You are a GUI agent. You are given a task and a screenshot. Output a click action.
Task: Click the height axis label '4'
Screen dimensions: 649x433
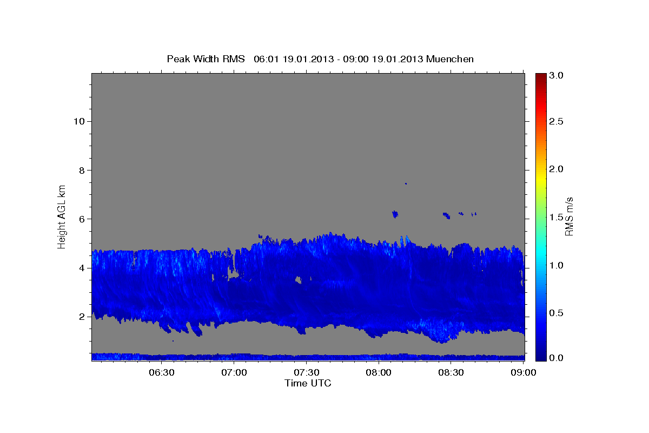tap(81, 268)
